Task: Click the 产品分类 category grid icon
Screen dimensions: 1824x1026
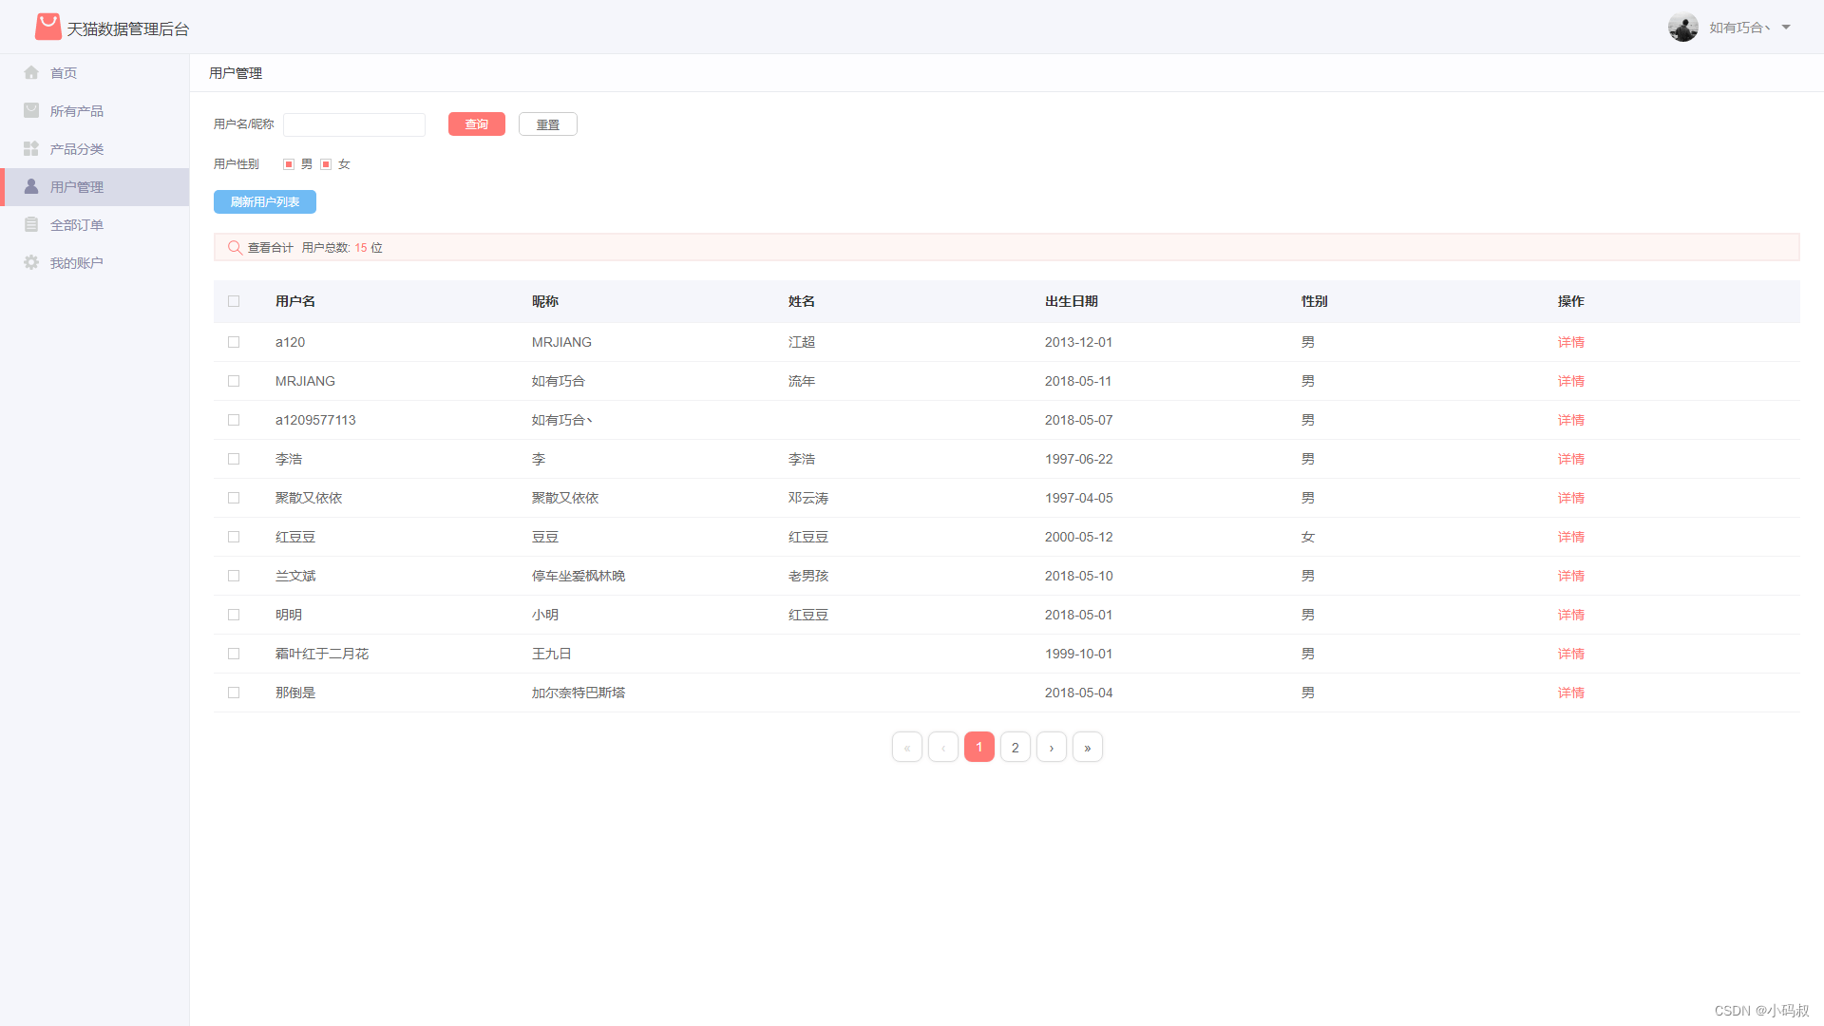Action: [x=31, y=149]
